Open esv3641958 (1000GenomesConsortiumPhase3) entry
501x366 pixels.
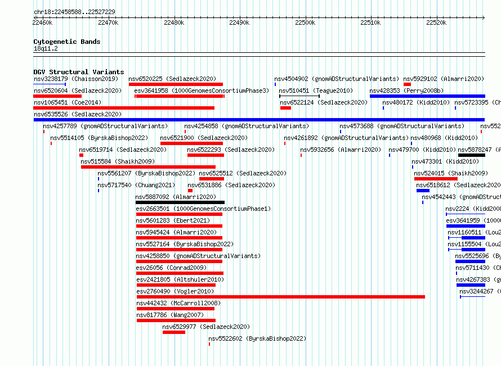(x=202, y=91)
